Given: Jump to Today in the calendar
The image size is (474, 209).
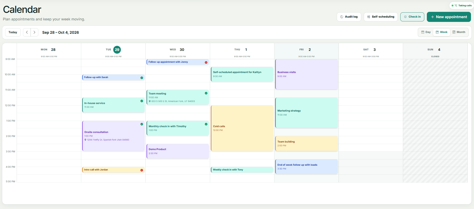Looking at the screenshot, I should (x=13, y=32).
